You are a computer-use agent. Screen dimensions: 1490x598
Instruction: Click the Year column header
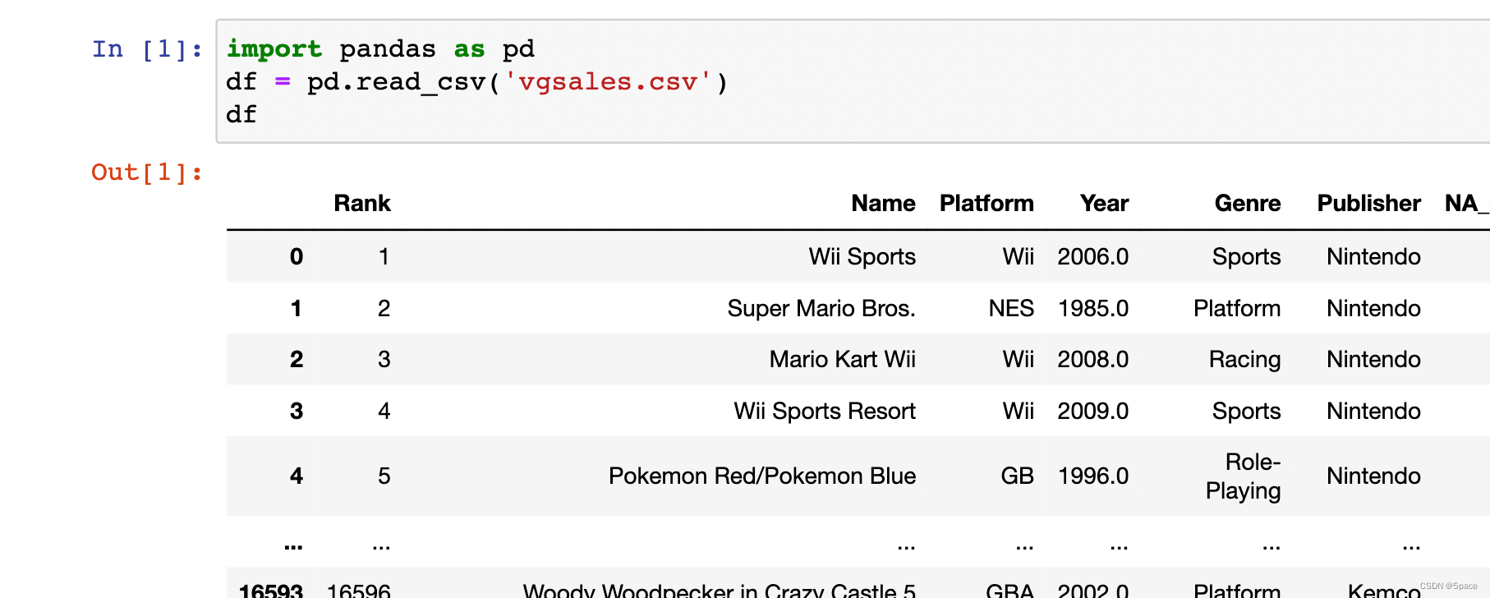click(x=1104, y=204)
